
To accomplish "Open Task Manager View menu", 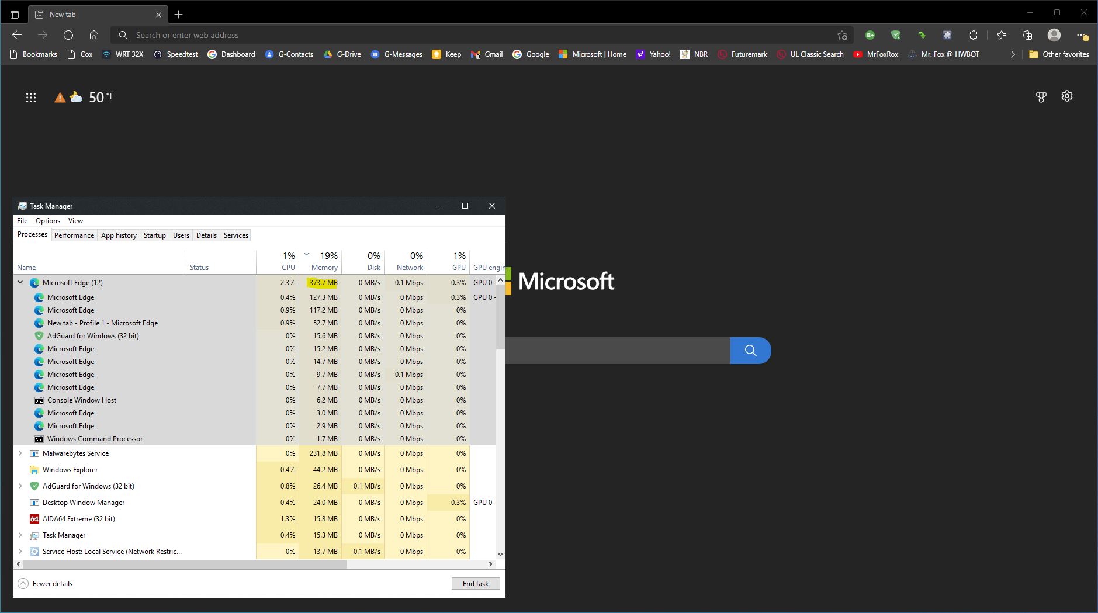I will click(75, 221).
